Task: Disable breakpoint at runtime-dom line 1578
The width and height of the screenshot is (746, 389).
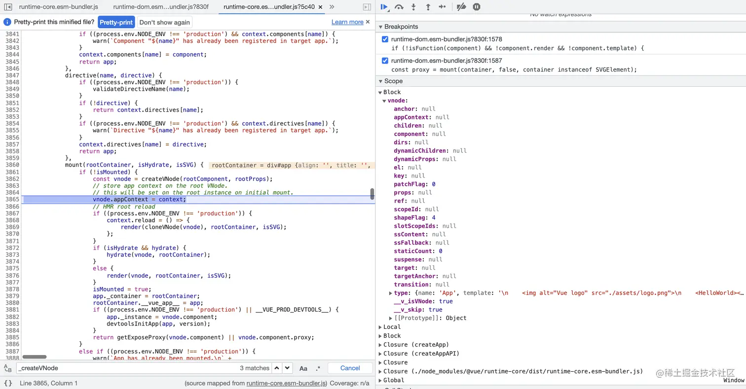Action: tap(385, 39)
